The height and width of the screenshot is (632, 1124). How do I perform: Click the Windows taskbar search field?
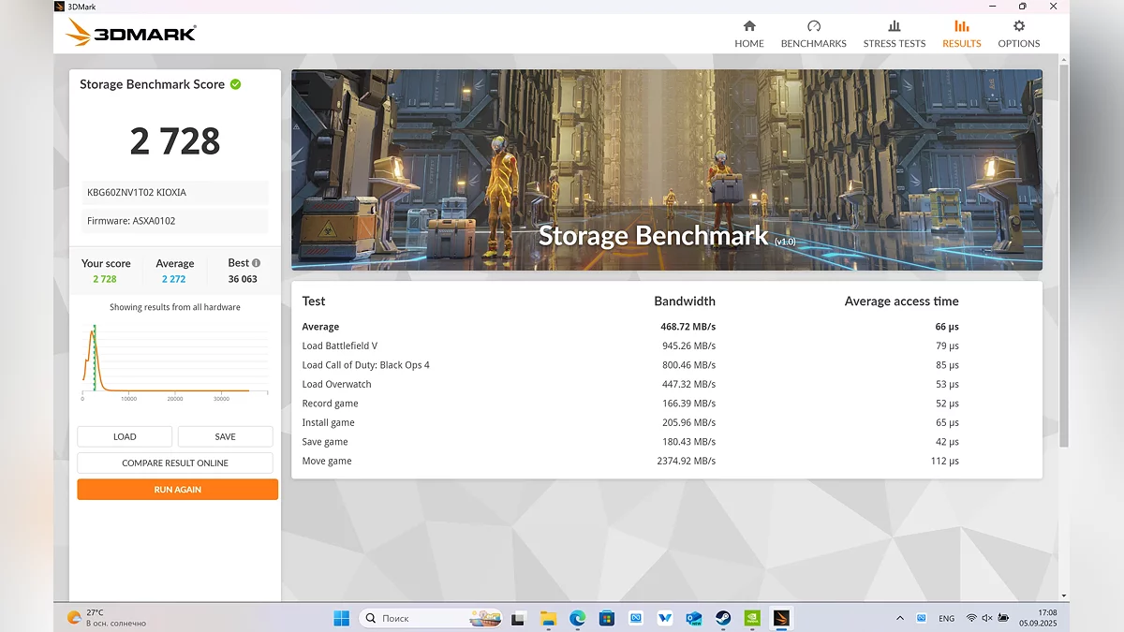coord(414,618)
